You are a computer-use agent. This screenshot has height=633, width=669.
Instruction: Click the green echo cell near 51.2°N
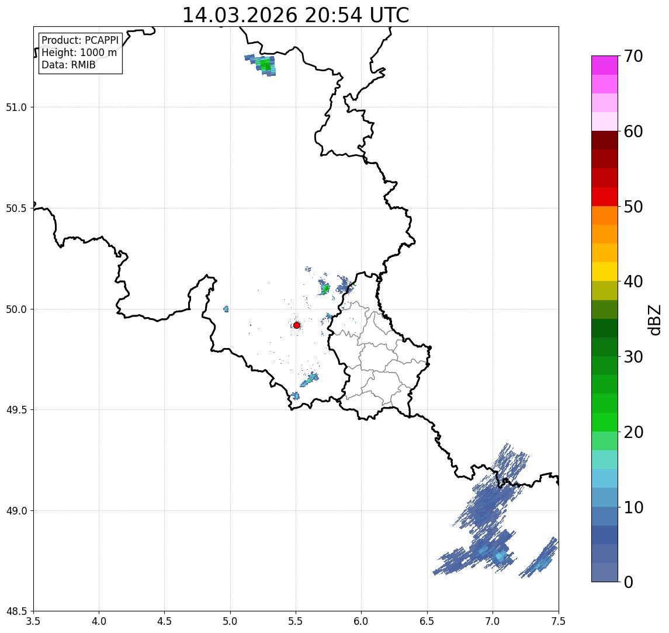(x=265, y=65)
